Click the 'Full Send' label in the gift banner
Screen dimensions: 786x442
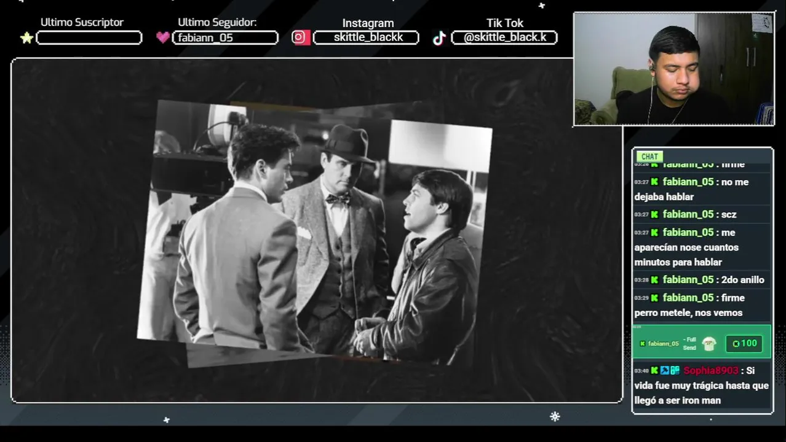[x=689, y=344]
